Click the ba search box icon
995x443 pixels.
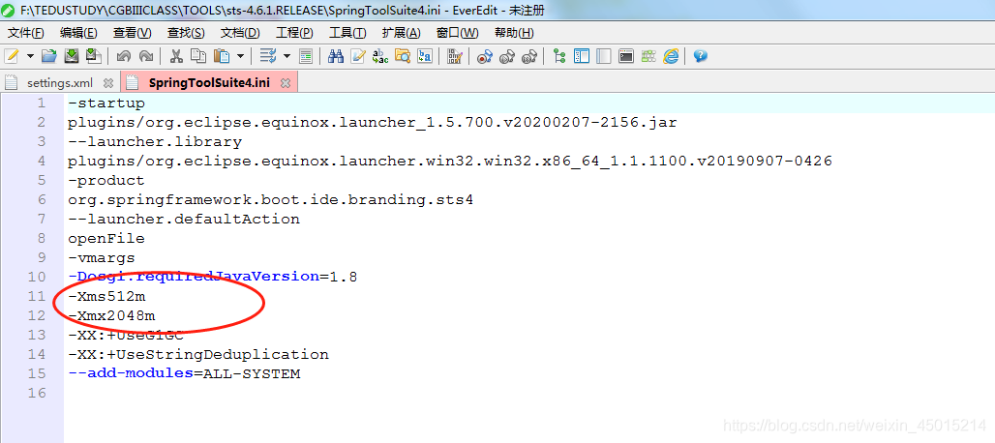425,56
